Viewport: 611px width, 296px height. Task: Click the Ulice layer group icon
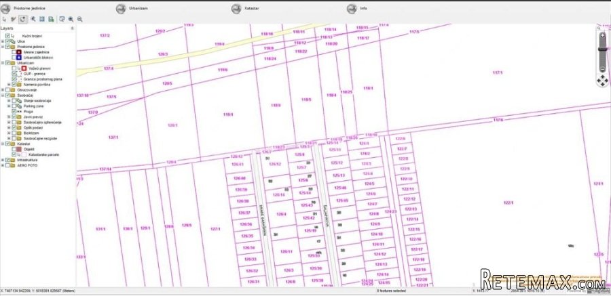click(13, 41)
